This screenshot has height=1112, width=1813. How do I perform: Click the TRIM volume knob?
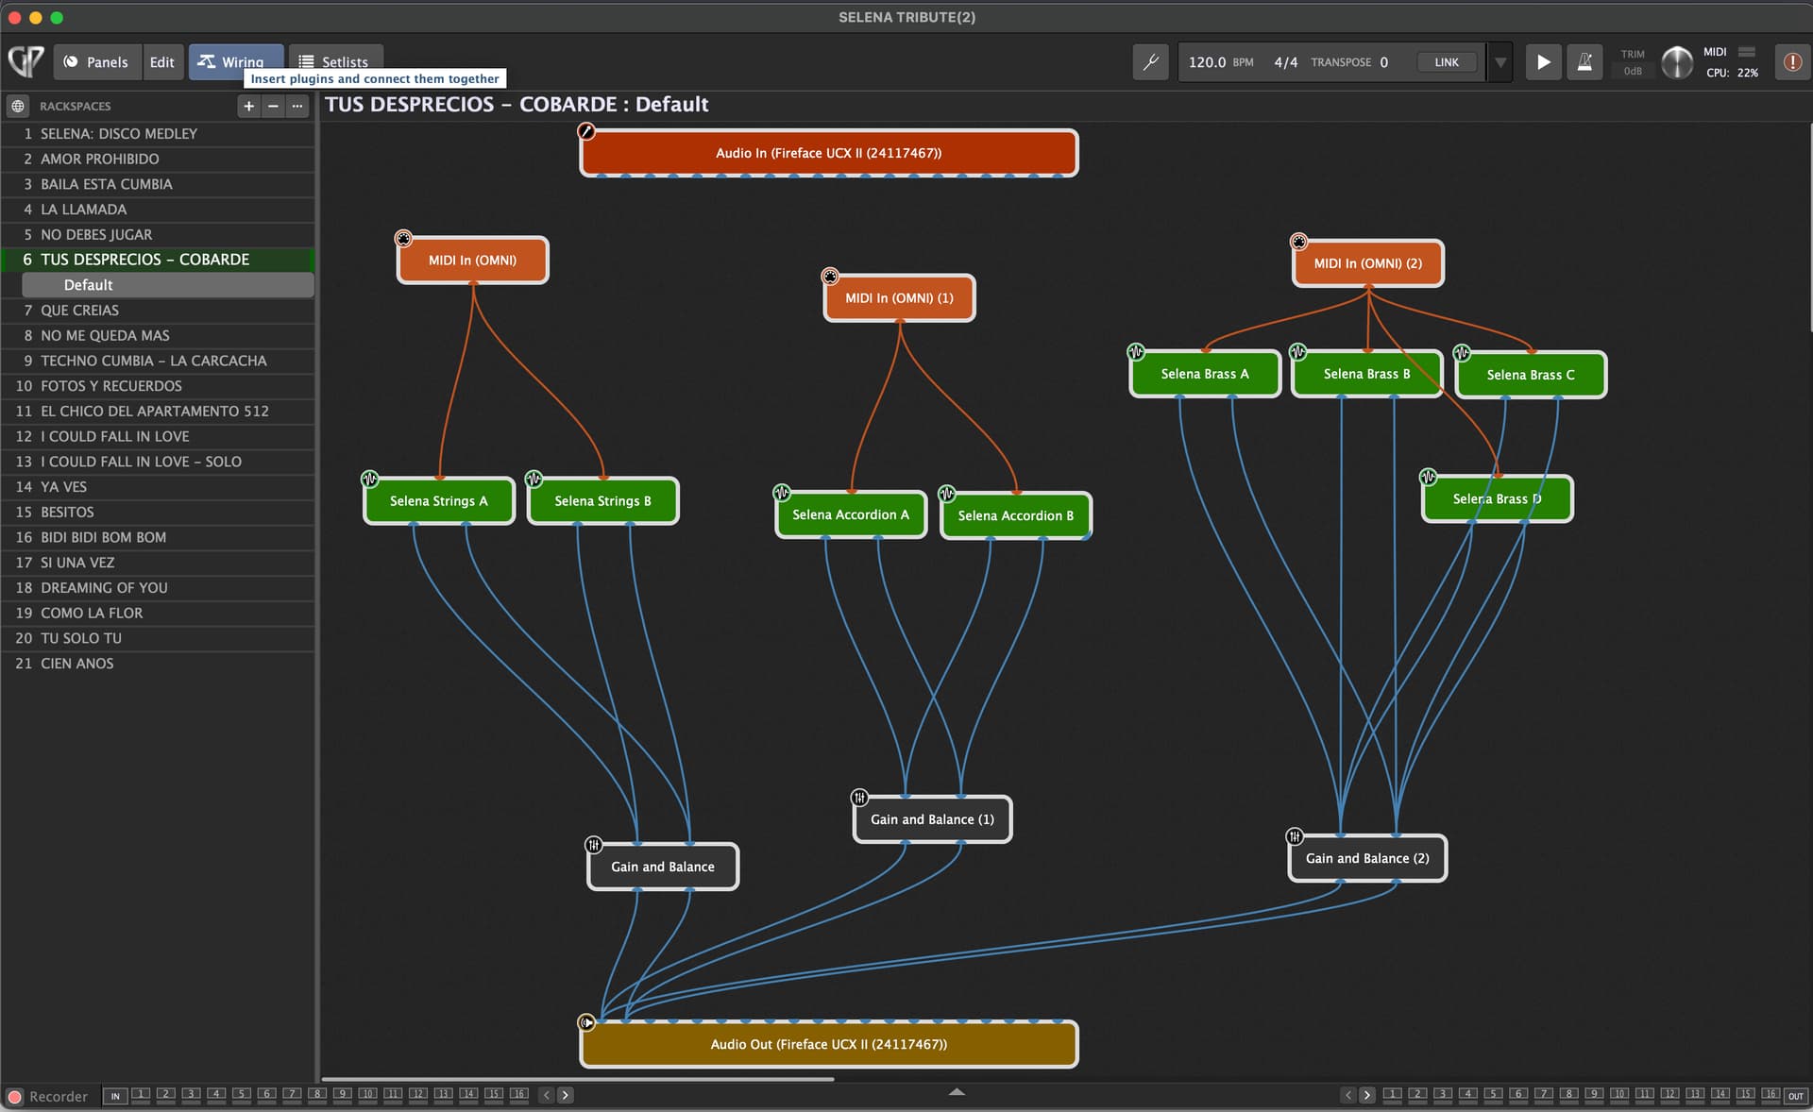tap(1677, 62)
